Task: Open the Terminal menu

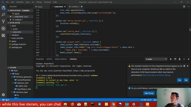Action: [47, 2]
